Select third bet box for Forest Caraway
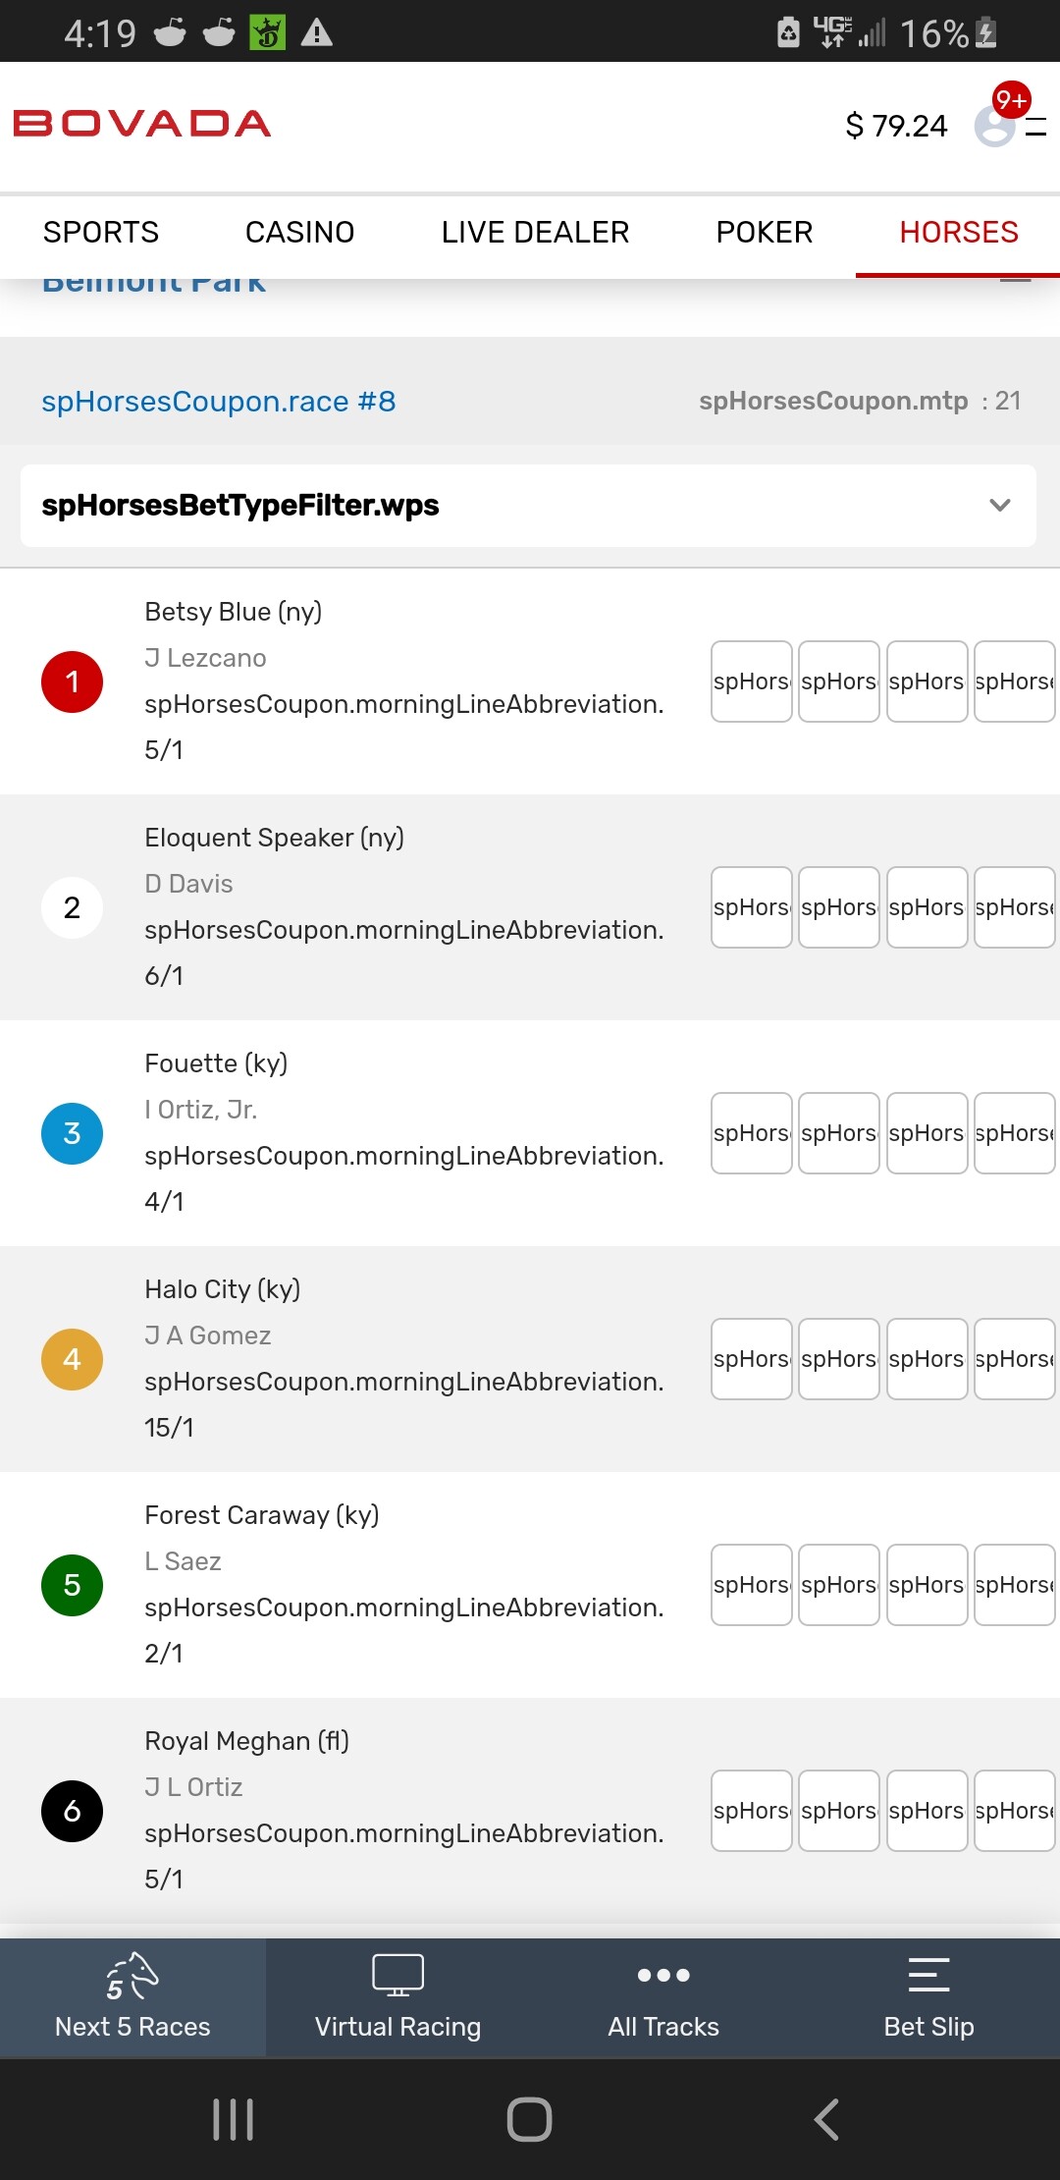 [927, 1585]
